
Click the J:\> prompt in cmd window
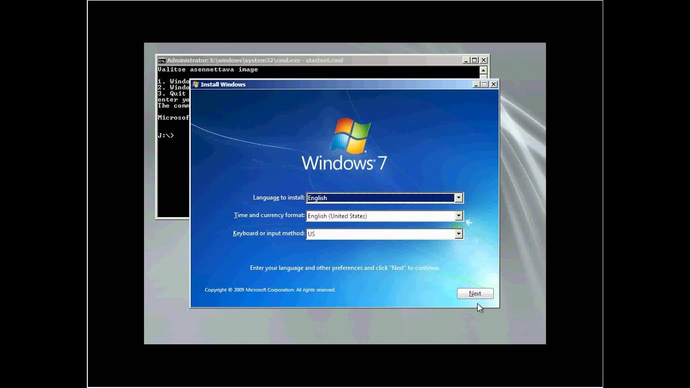[166, 135]
